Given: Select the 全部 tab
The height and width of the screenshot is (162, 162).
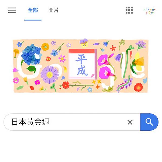Looking at the screenshot, I should [33, 10].
